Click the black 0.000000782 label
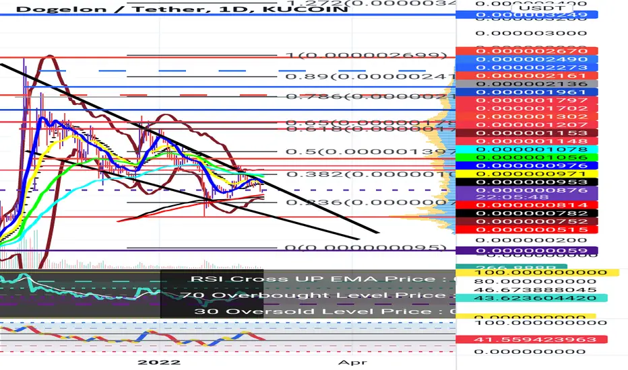The height and width of the screenshot is (370, 628). (527, 213)
